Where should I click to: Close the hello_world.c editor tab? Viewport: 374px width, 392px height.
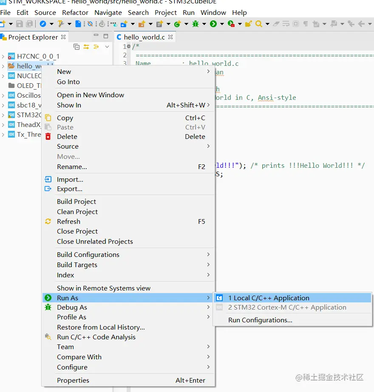(x=170, y=37)
